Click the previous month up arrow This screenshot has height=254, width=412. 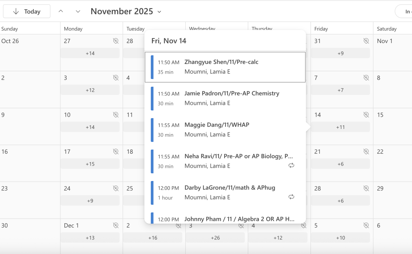pyautogui.click(x=61, y=11)
